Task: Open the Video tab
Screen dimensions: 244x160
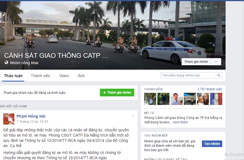Action: 64,76
